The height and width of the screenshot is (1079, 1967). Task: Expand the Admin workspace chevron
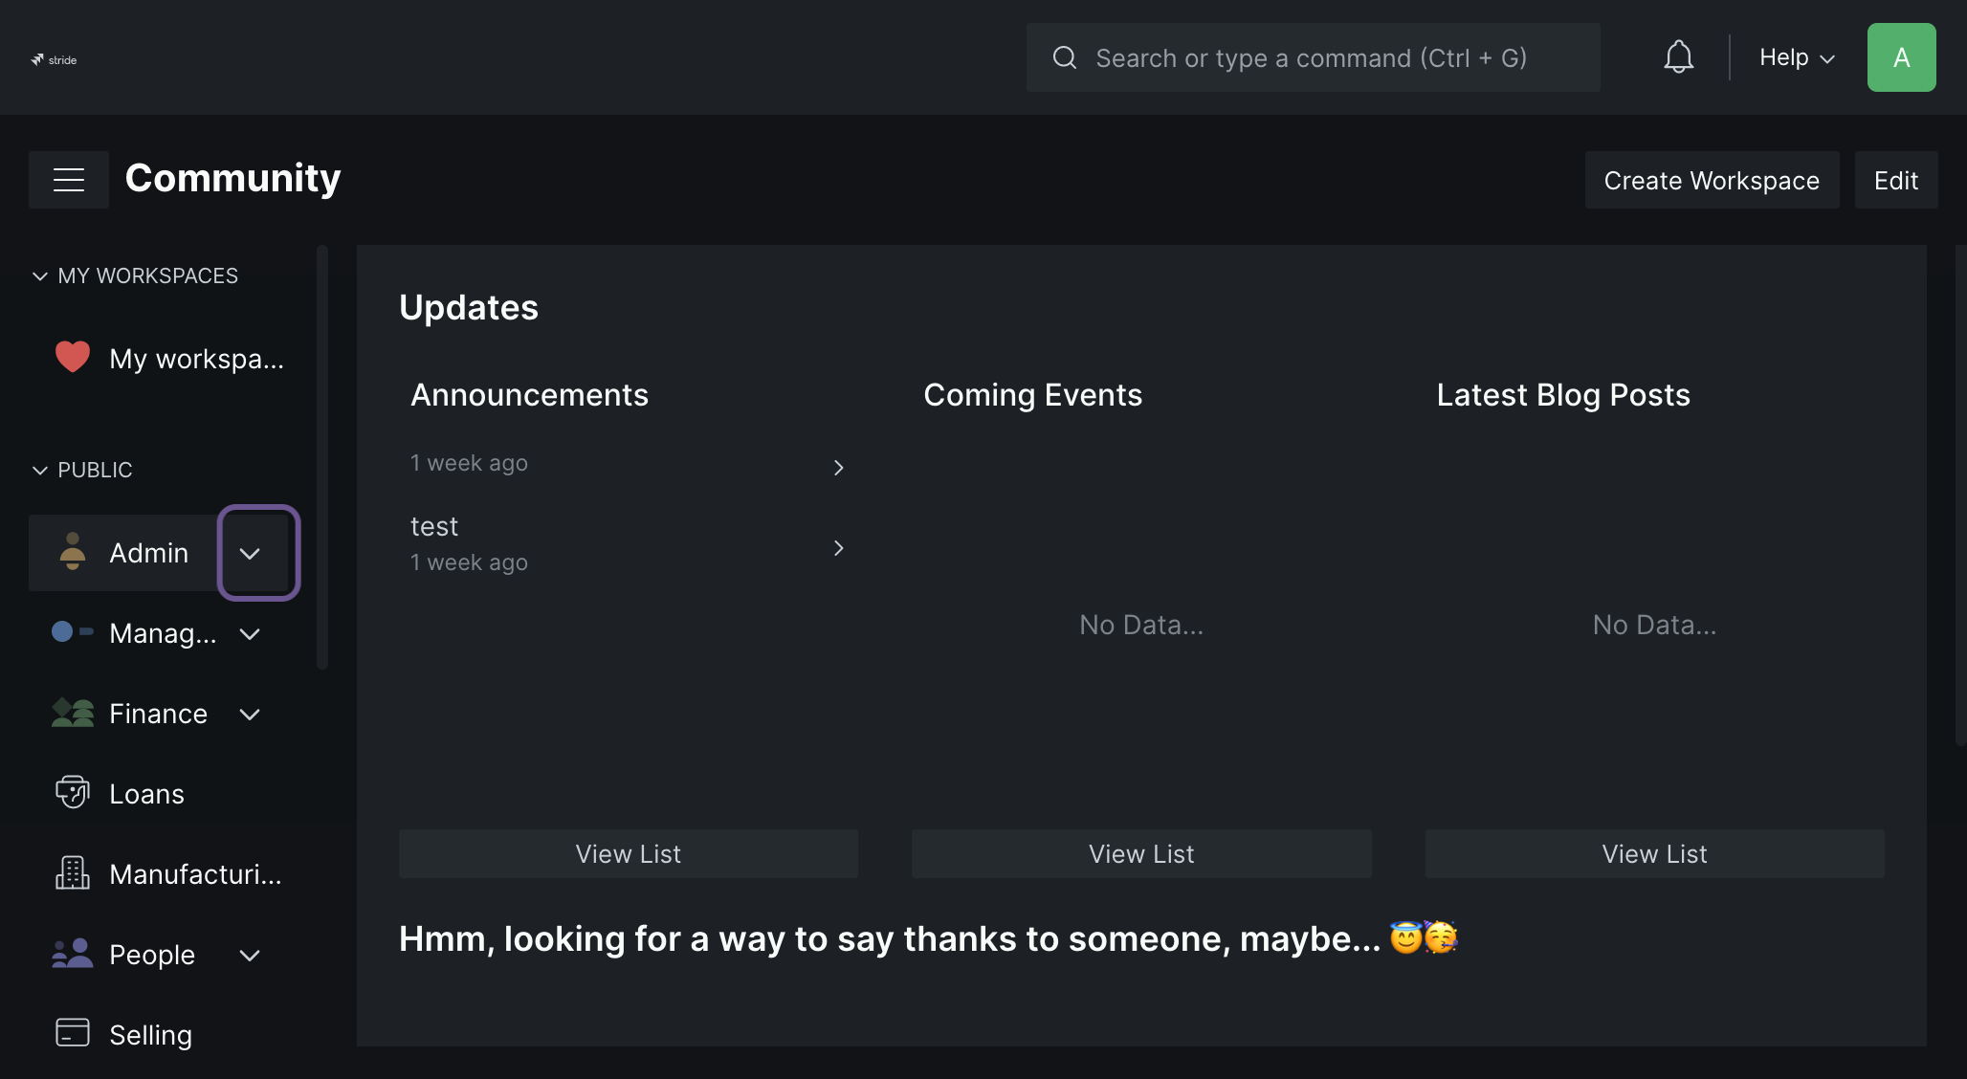[250, 554]
